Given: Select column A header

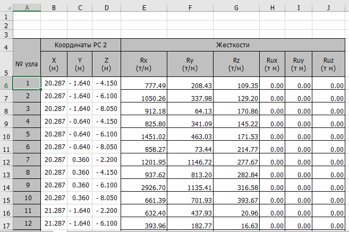Looking at the screenshot, I should pyautogui.click(x=27, y=8).
